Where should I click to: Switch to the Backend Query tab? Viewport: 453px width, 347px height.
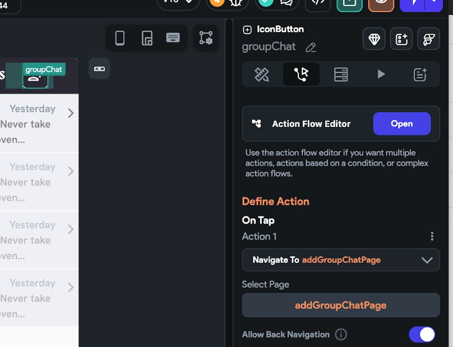[341, 74]
